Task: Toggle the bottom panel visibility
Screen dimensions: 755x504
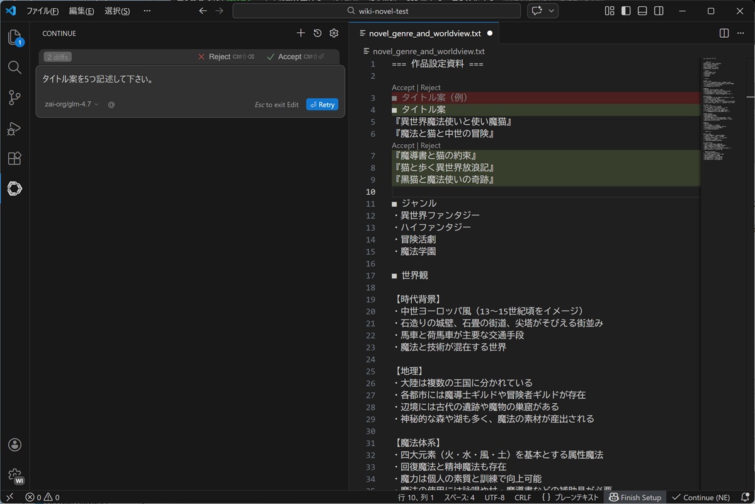Action: 642,11
